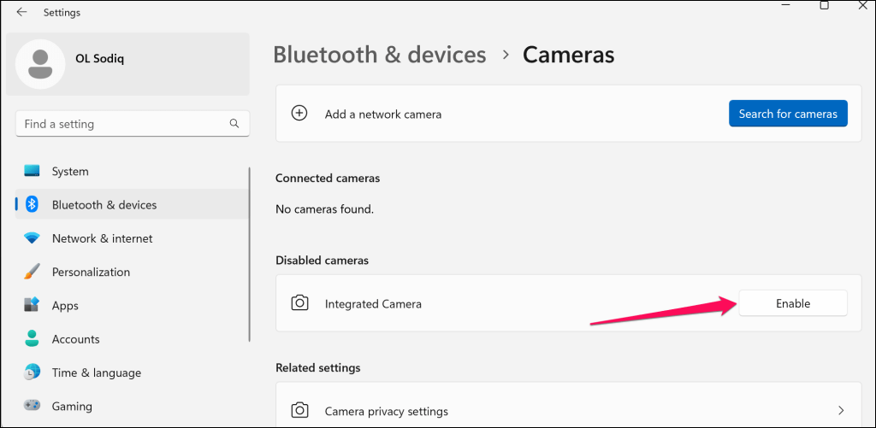
Task: Click the plus icon for network camera
Action: coord(299,114)
